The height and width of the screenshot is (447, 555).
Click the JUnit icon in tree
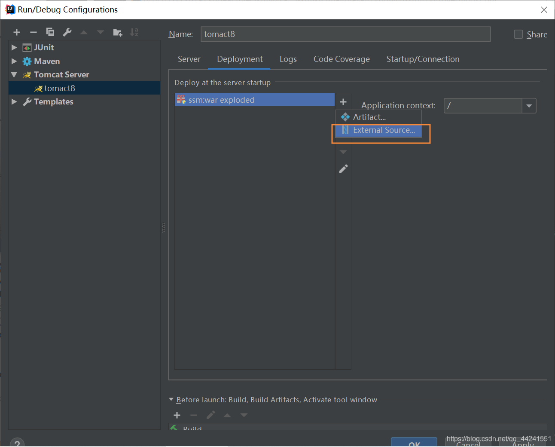click(27, 48)
